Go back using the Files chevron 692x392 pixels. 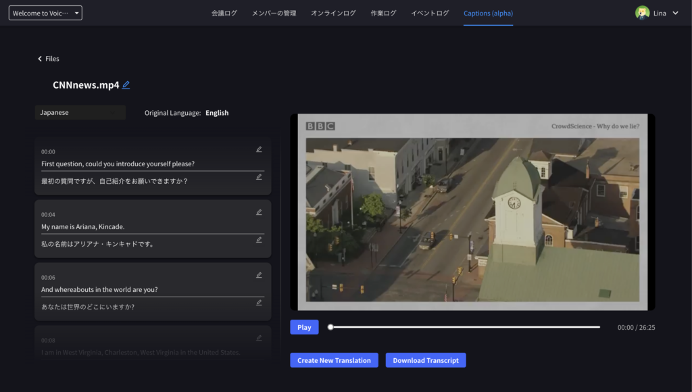pos(40,59)
